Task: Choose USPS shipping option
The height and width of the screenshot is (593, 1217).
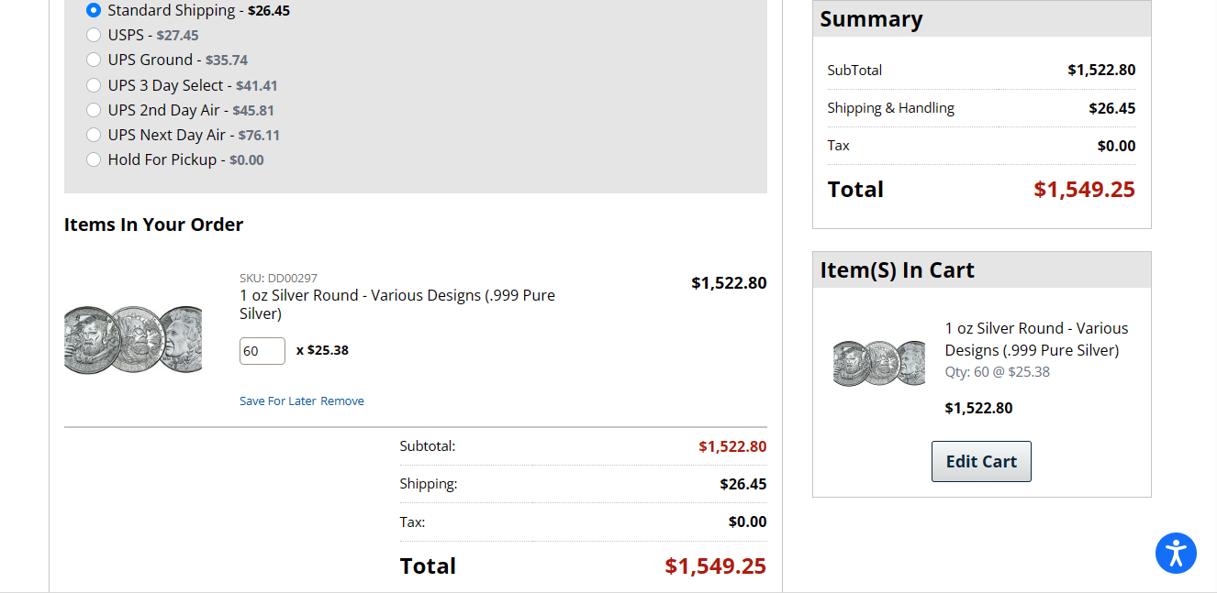Action: pos(94,36)
